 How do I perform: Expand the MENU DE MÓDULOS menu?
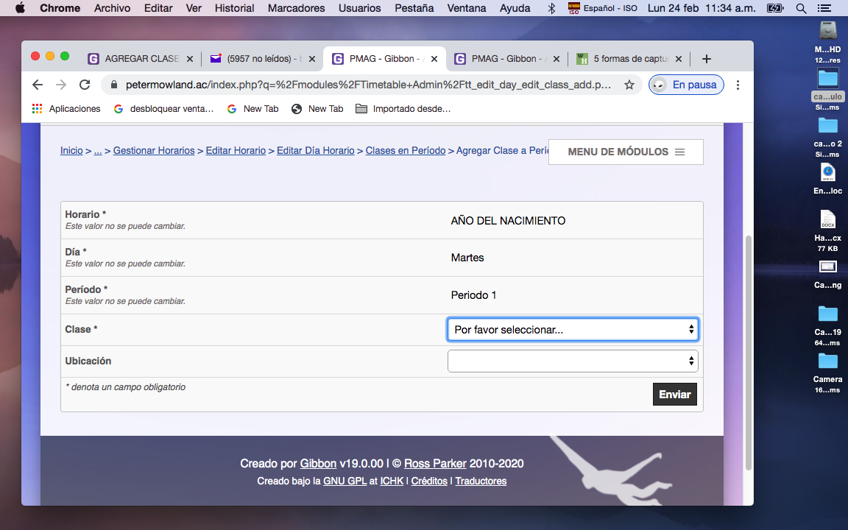pos(626,152)
